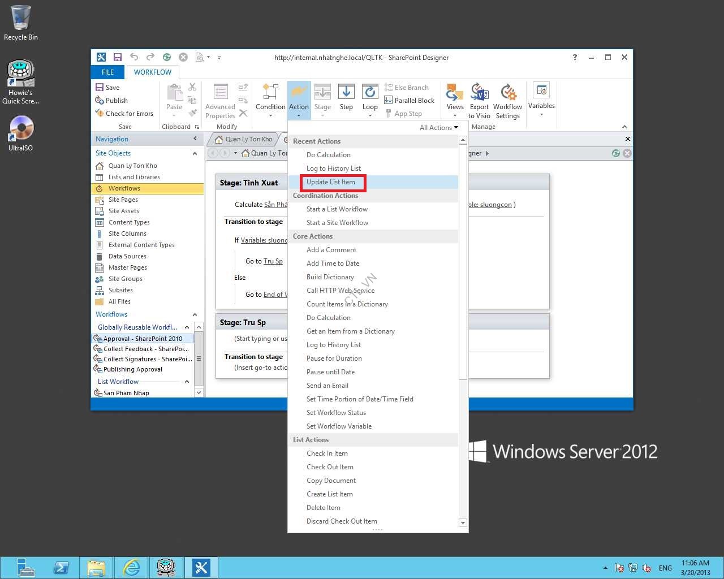Insert a Step into the workflow
The image size is (724, 579).
346,97
